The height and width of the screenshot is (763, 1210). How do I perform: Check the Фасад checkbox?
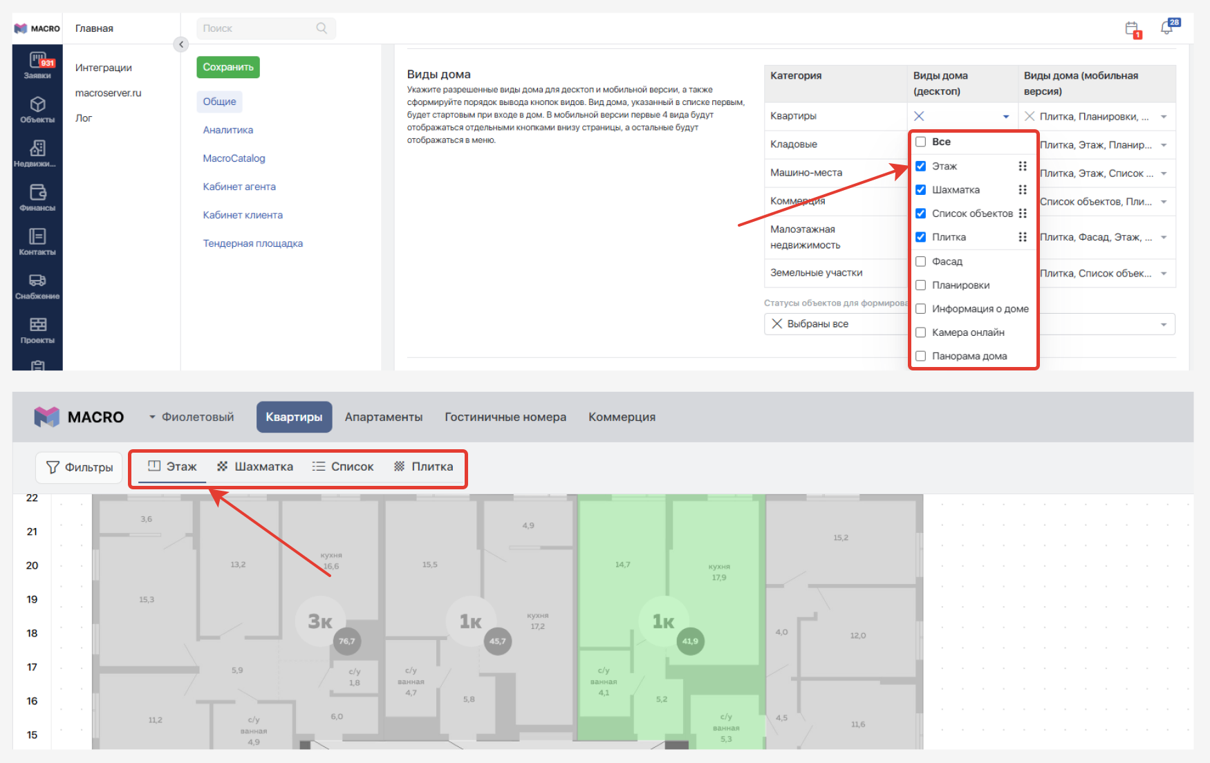(x=921, y=261)
